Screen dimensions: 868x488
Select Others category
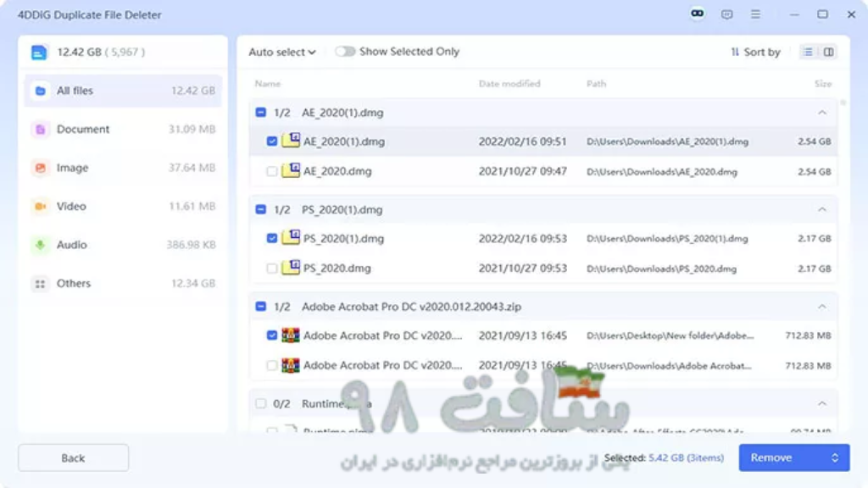123,283
